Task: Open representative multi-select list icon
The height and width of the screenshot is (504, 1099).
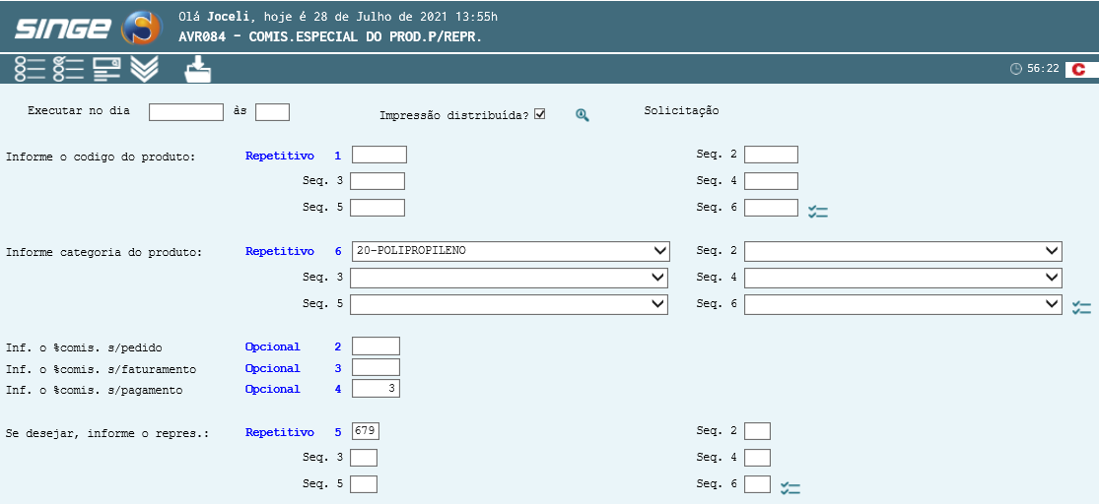Action: coord(790,487)
